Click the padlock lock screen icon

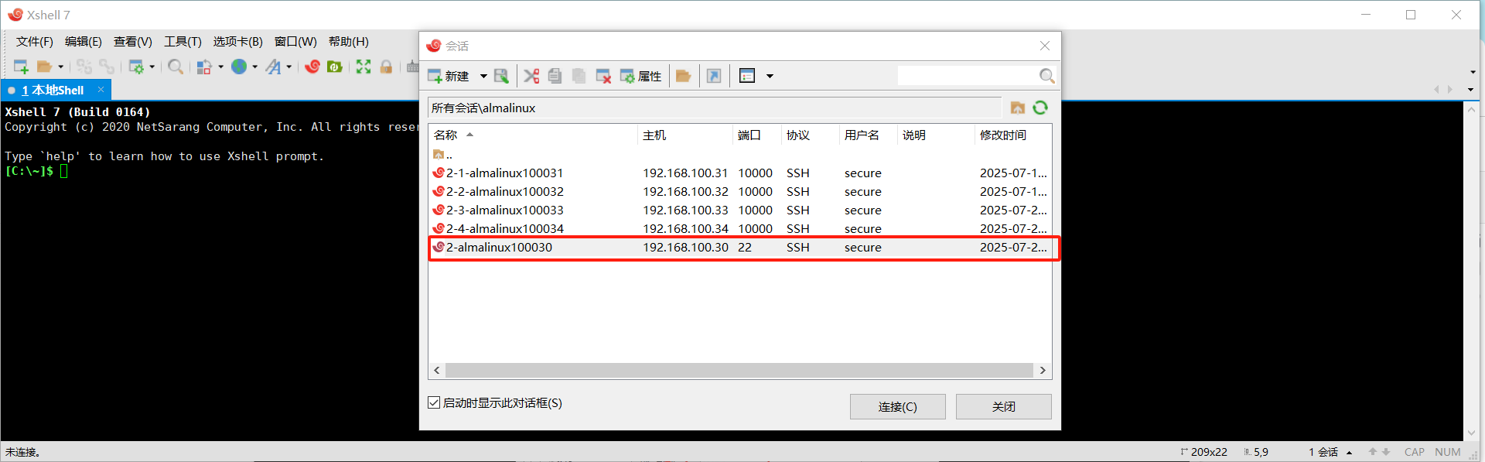click(x=386, y=67)
